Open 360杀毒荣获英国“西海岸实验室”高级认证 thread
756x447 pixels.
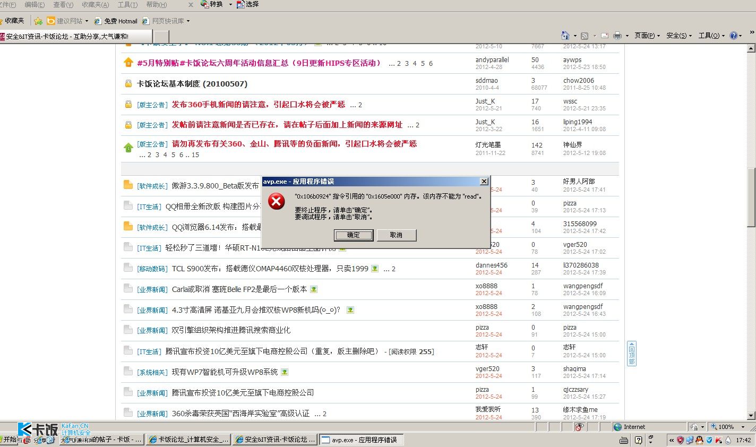tap(240, 414)
